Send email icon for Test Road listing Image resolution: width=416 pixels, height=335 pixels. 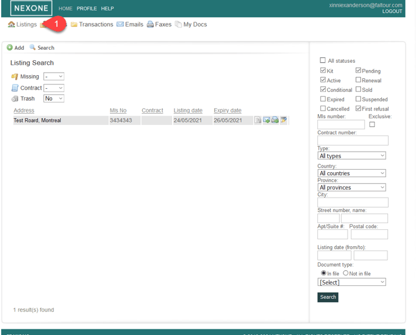tap(266, 120)
